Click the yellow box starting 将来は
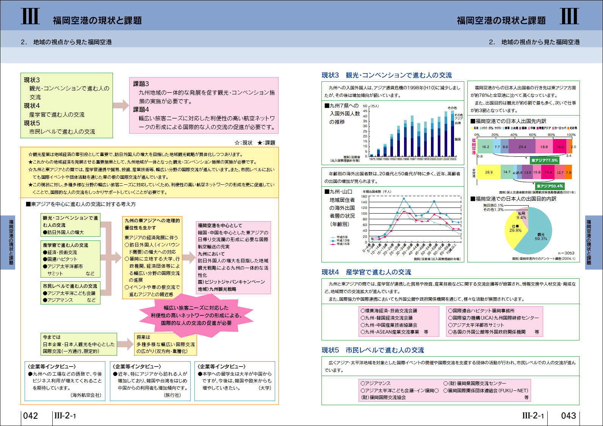Screen dimensions: 603x426 tap(166, 344)
